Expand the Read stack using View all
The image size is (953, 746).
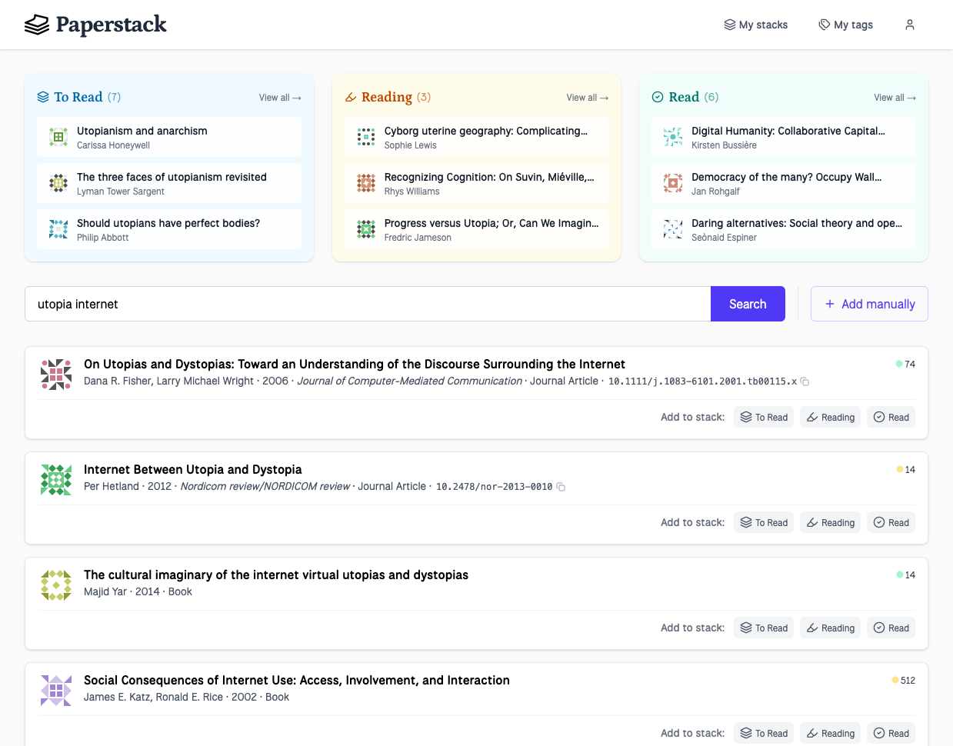click(x=895, y=98)
